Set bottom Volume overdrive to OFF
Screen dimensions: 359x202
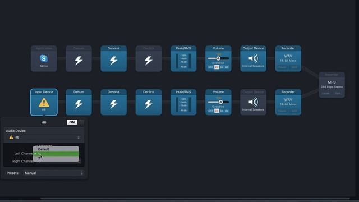(210, 111)
